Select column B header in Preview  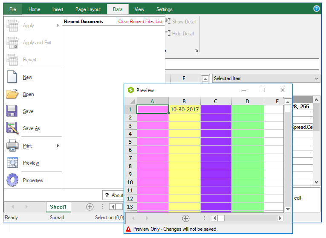pos(184,102)
